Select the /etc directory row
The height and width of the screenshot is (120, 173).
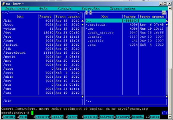tap(42, 36)
